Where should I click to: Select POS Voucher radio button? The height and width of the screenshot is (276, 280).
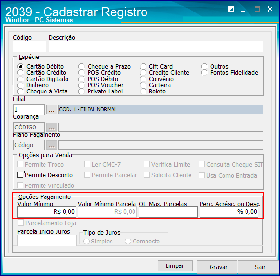[82, 85]
